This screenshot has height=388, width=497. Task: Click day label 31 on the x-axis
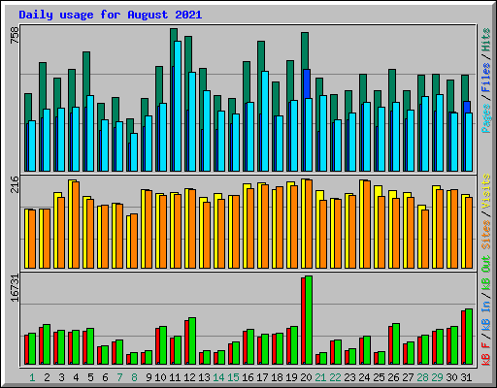466,377
